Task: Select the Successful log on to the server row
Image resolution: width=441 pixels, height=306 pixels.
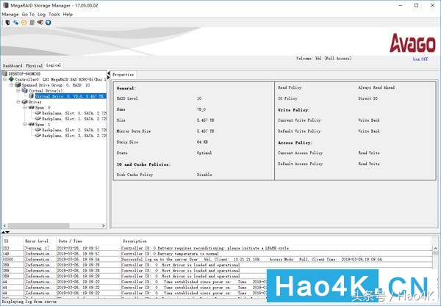Action: click(x=218, y=259)
